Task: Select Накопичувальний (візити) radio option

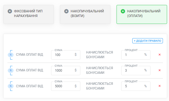Action: point(85,14)
